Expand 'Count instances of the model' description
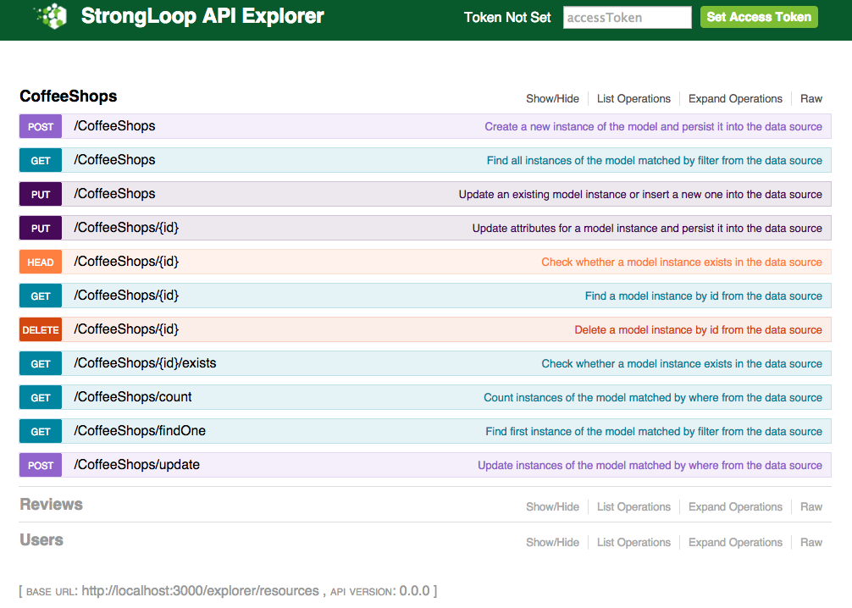Image resolution: width=852 pixels, height=608 pixels. 653,398
